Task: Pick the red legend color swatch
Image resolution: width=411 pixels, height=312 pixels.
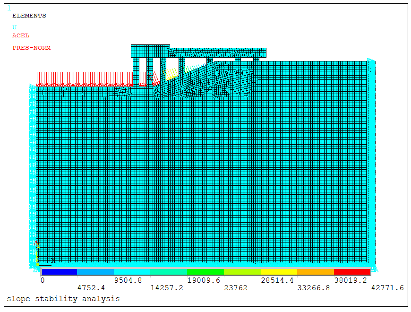Action: [352, 272]
